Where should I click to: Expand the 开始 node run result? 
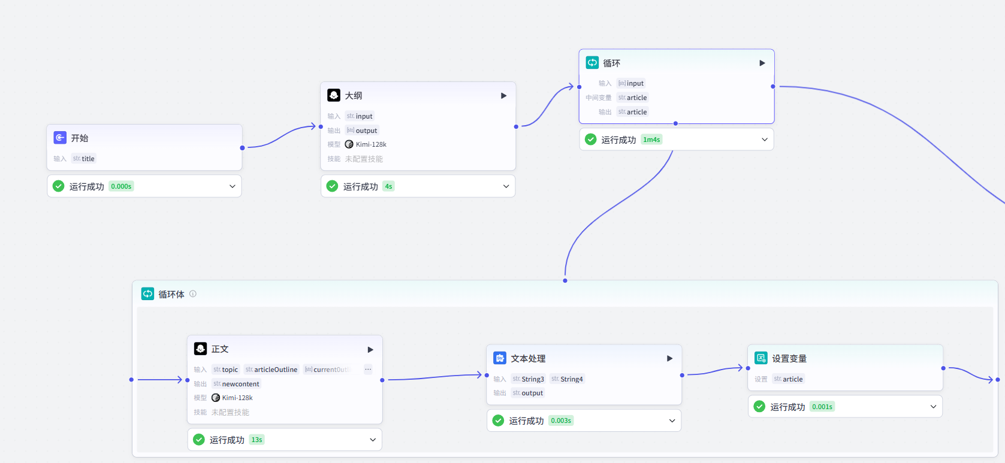(232, 186)
